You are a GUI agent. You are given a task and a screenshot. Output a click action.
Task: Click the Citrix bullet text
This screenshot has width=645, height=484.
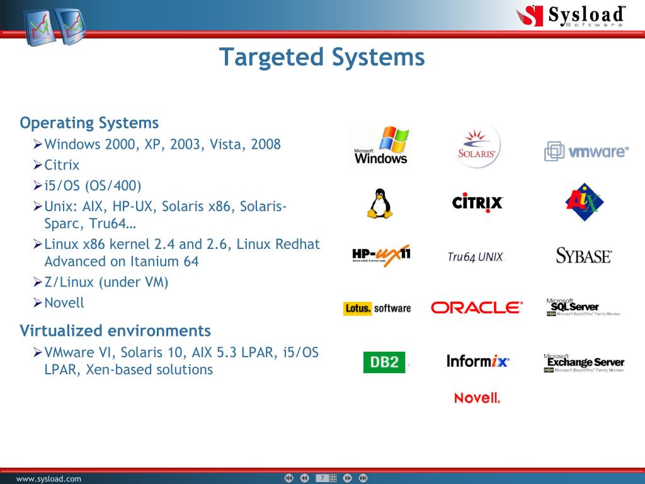click(x=62, y=165)
